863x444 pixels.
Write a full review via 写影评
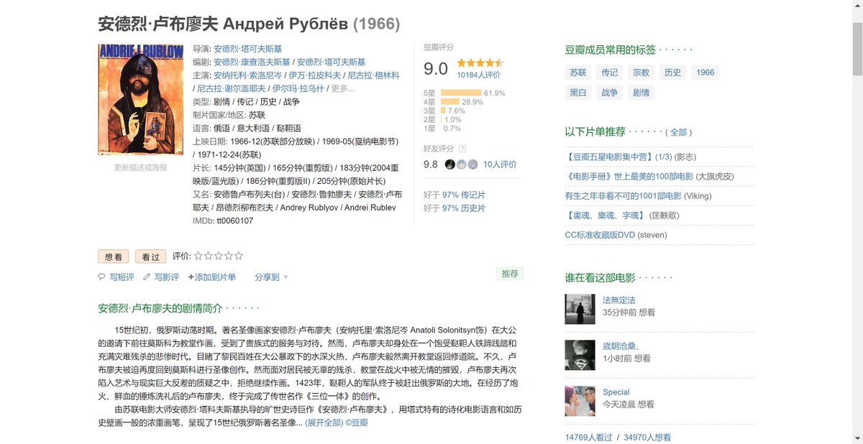pos(166,277)
